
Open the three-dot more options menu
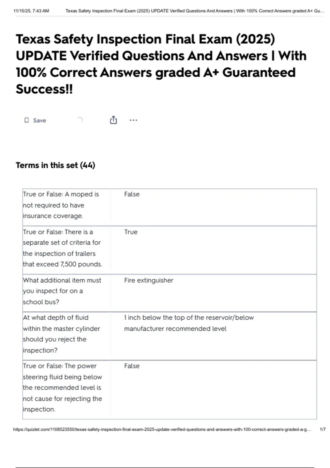tap(133, 120)
